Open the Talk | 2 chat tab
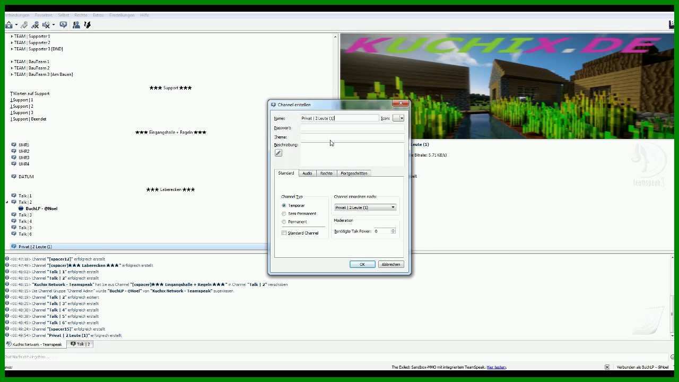679x382 pixels. 81,344
